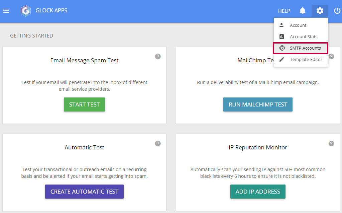Open Template Editor from the settings menu
This screenshot has width=342, height=213.
306,59
